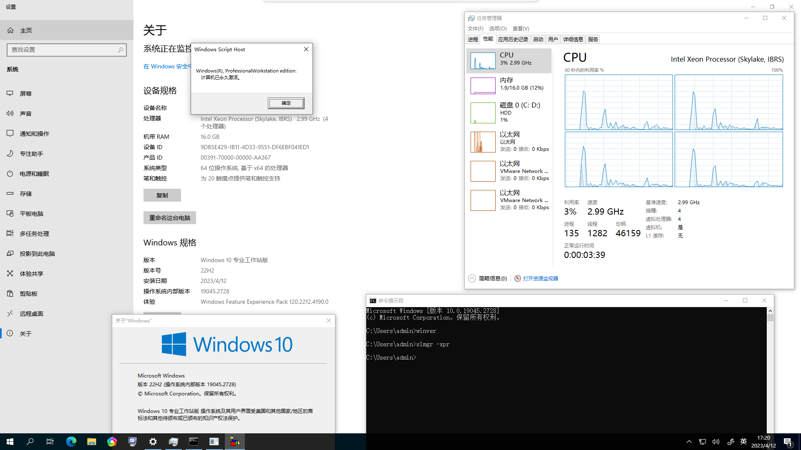Click the Clipboard (剪贴板) icon in the sidebar
Image resolution: width=801 pixels, height=450 pixels.
(x=10, y=293)
